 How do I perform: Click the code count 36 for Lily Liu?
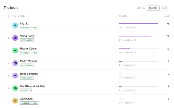(x=168, y=24)
